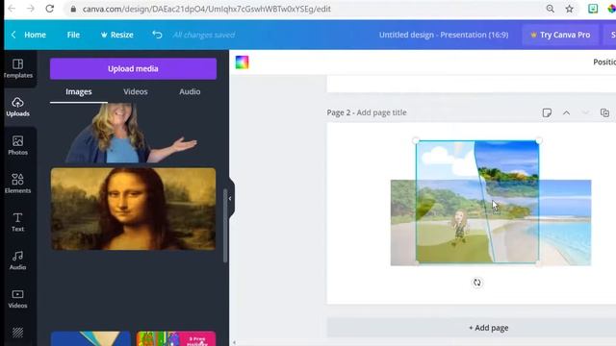Click the design title Untitled design - Presentation
Screen dimensions: 616x346
pyautogui.click(x=444, y=35)
